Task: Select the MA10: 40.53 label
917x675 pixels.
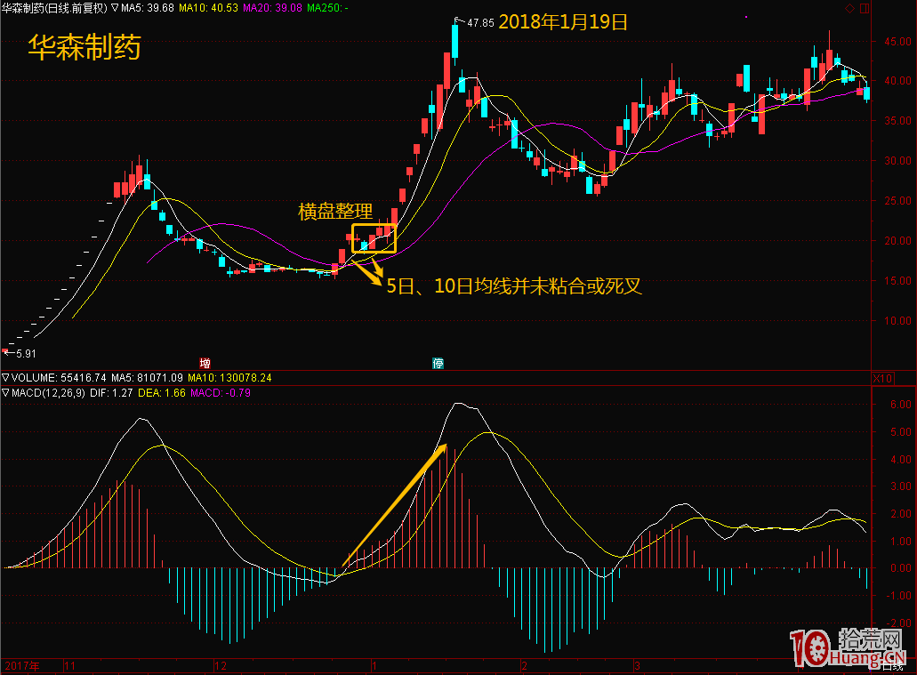Action: [208, 8]
